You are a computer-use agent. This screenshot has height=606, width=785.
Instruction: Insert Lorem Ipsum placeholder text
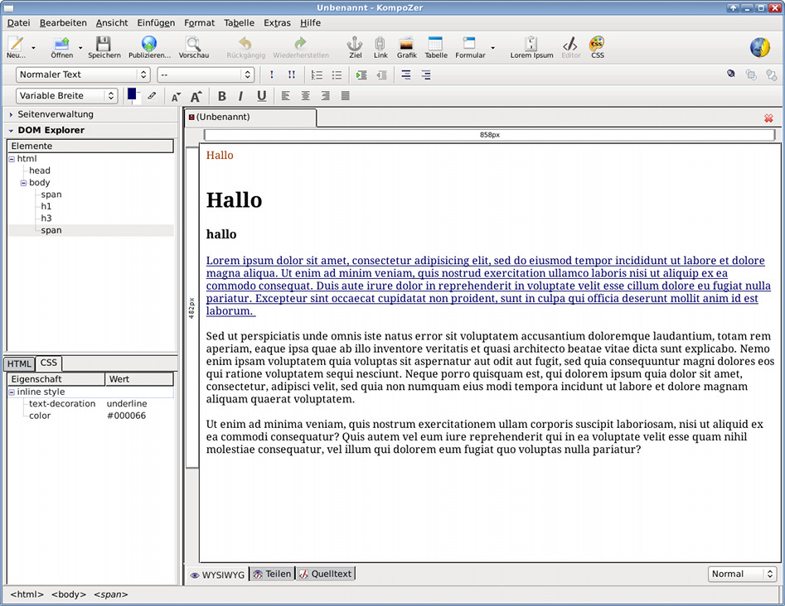tap(531, 45)
